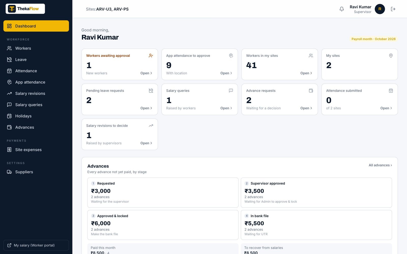Click the Holidays calendar icon
Image resolution: width=407 pixels, height=254 pixels.
coord(9,116)
